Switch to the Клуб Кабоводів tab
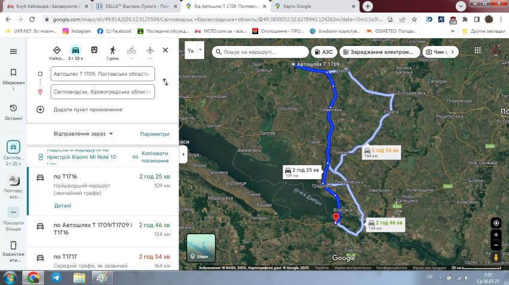Viewport: 509px width, 285px height. coord(47,6)
